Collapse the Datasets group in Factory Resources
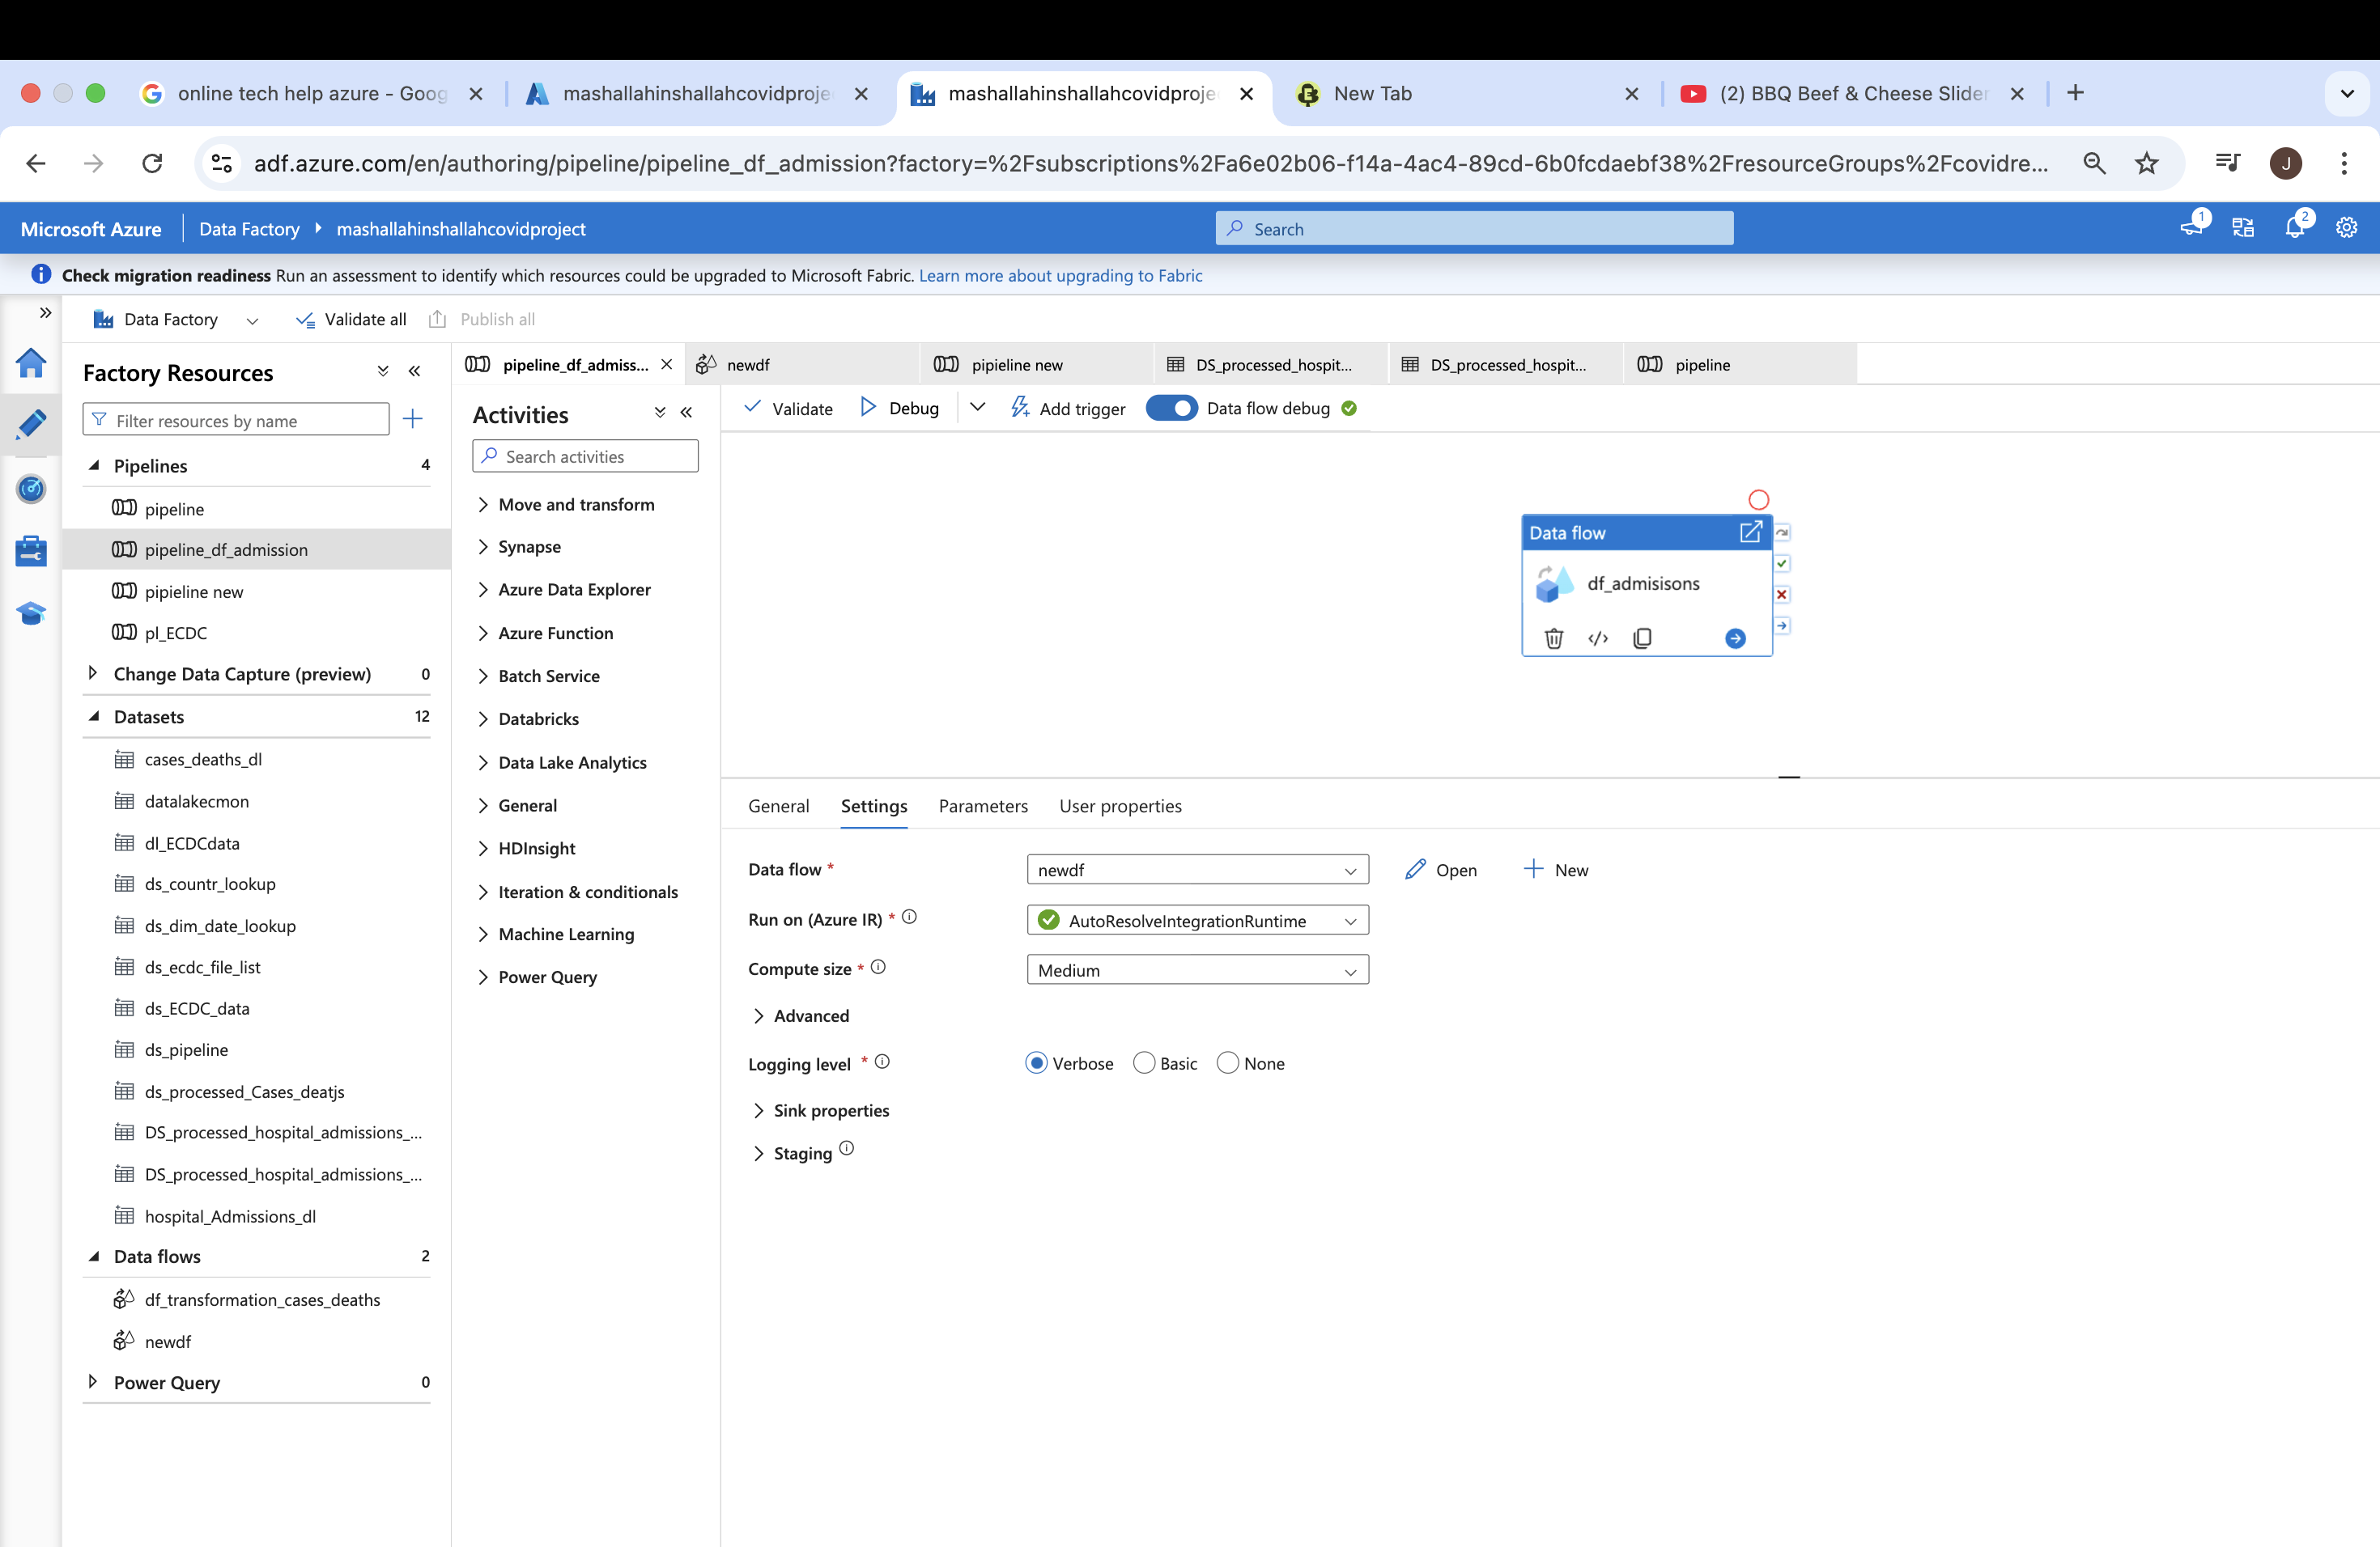 point(94,717)
